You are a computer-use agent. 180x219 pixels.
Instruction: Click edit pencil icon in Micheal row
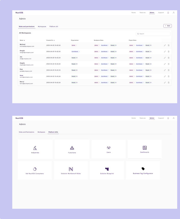(165, 45)
